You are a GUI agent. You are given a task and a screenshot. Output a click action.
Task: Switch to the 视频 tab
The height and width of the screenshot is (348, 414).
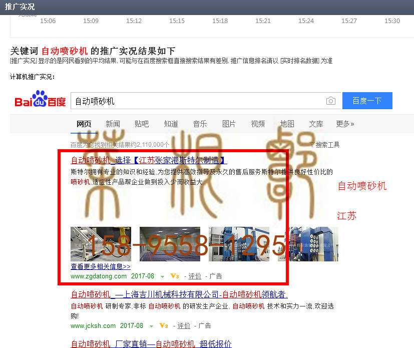pyautogui.click(x=258, y=124)
